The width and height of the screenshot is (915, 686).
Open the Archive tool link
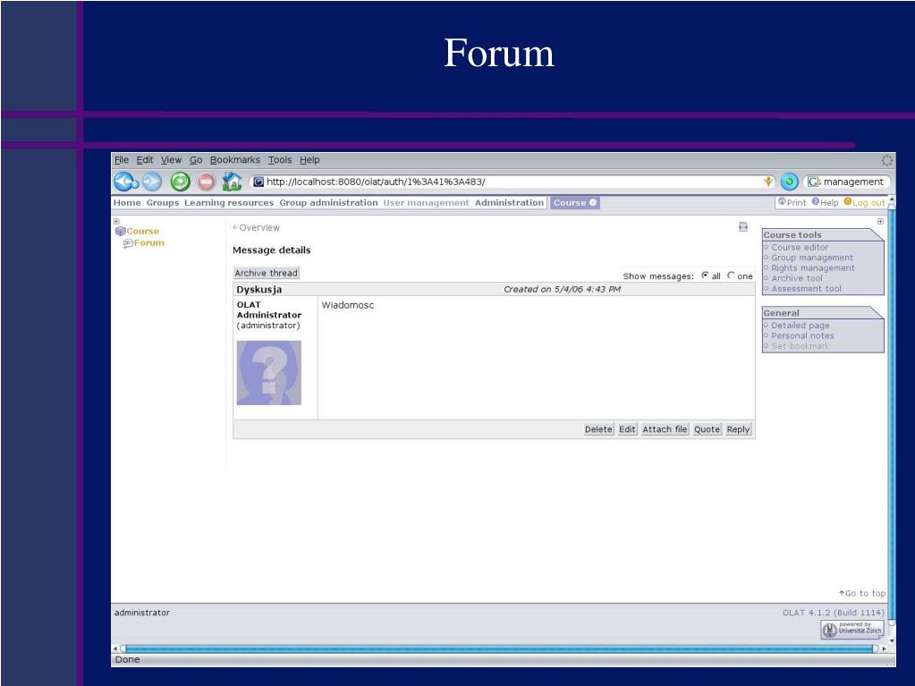(x=797, y=278)
